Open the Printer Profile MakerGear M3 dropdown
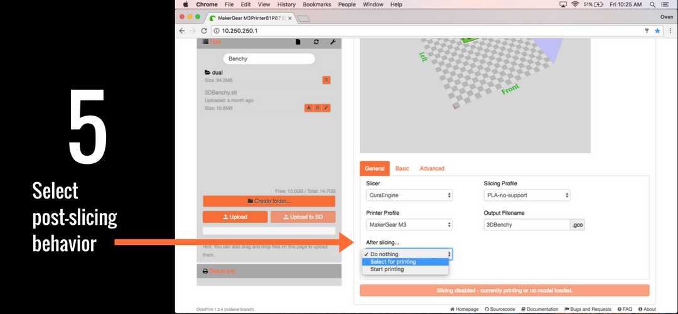 click(x=409, y=225)
